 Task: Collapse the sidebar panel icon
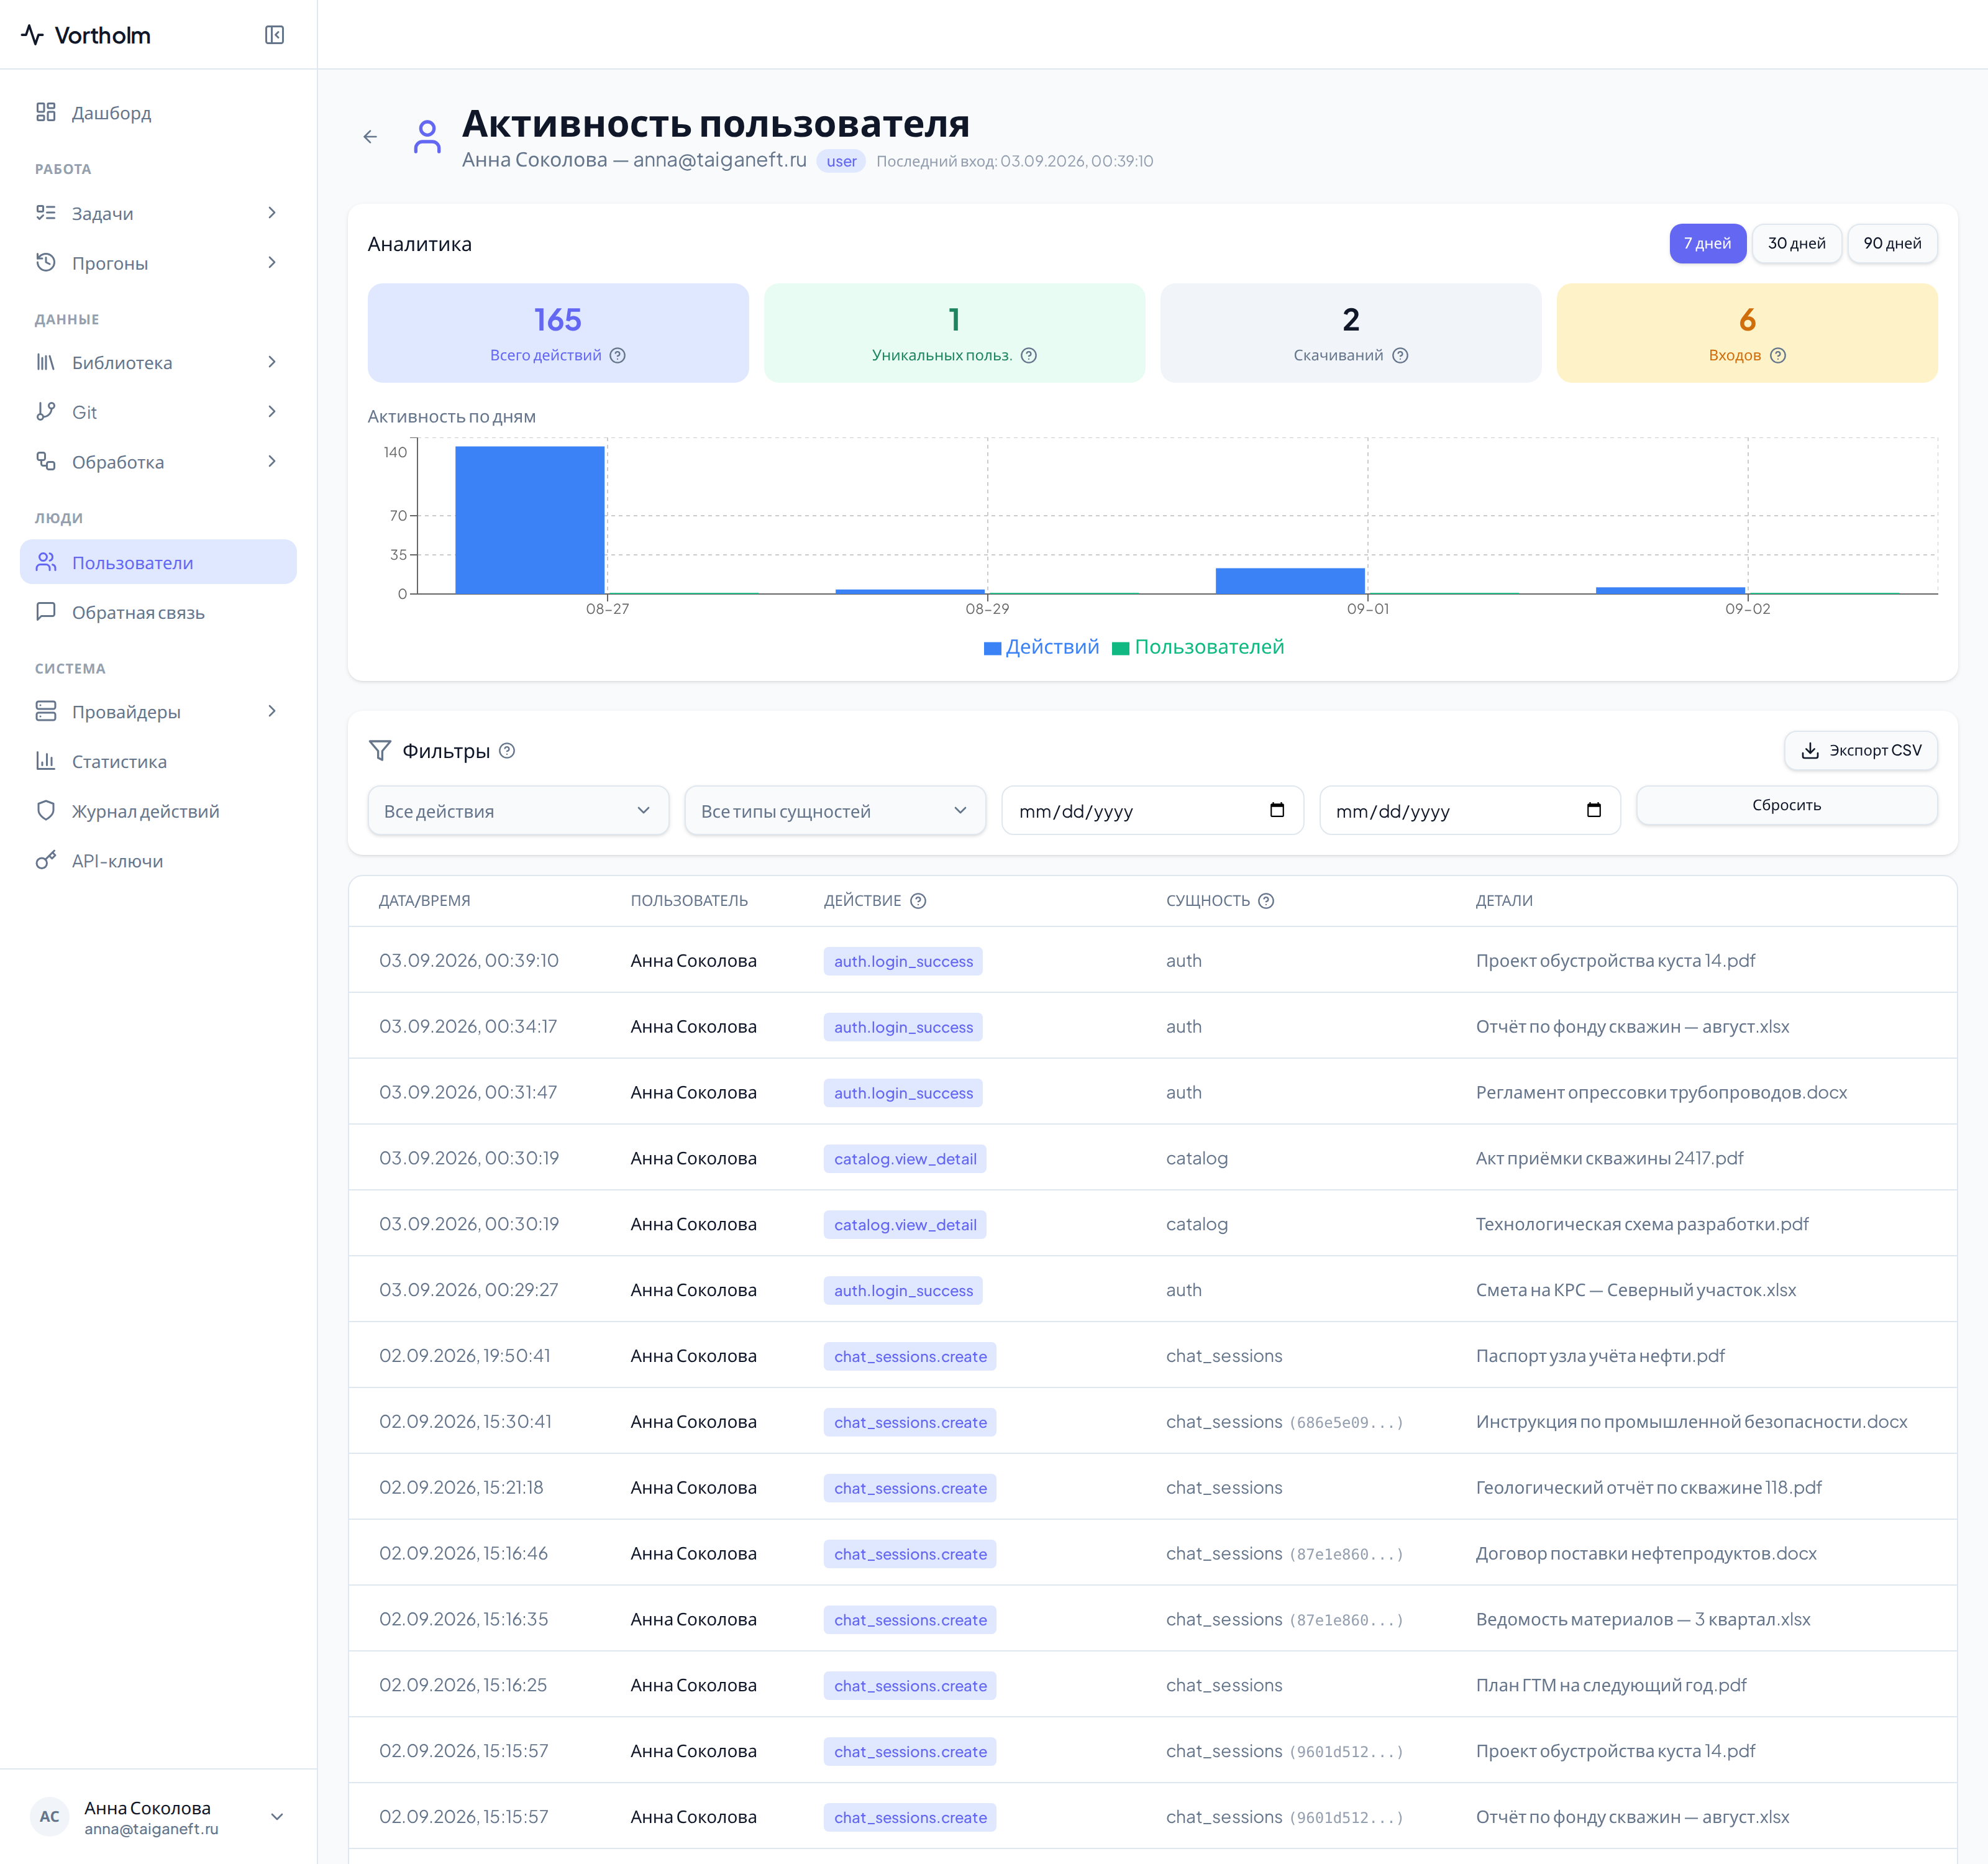[274, 35]
